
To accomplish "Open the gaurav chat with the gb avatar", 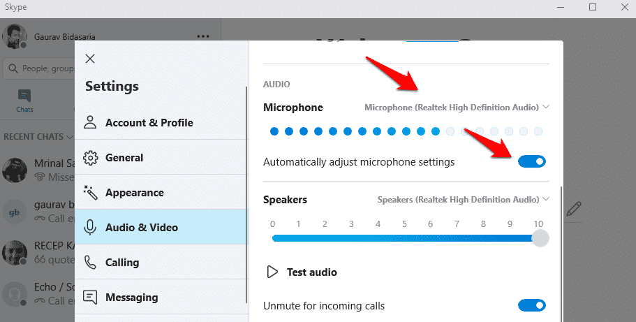I will (38, 212).
